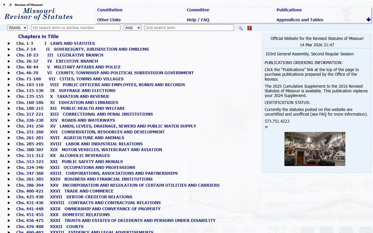Open the Constitution menu item
The image size is (373, 233).
(x=110, y=10)
